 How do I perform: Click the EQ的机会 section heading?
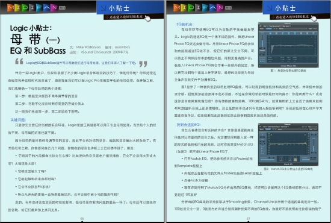click(185, 24)
